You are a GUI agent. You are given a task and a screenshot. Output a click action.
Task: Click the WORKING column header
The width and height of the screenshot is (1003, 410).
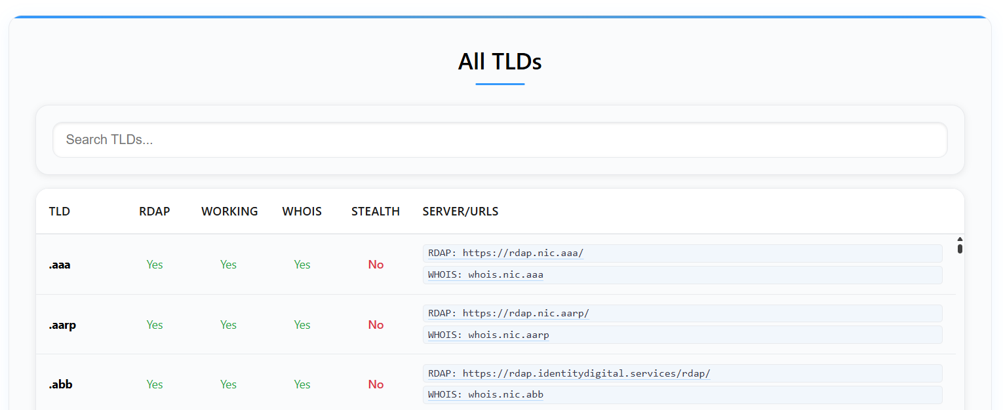point(229,212)
